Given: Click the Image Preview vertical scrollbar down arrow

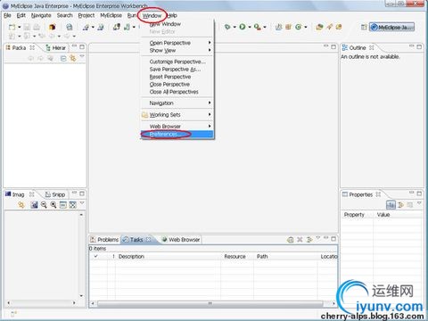Looking at the screenshot, I should [x=81, y=296].
